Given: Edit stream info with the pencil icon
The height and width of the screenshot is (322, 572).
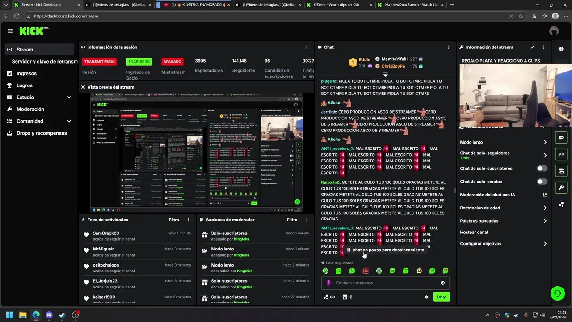Looking at the screenshot, I should [533, 47].
